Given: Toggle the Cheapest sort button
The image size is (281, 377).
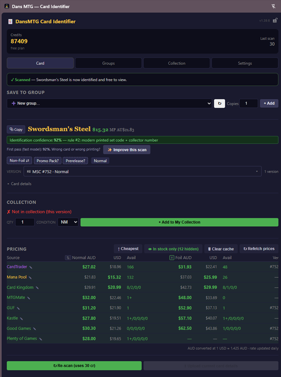Looking at the screenshot, I should tap(128, 249).
